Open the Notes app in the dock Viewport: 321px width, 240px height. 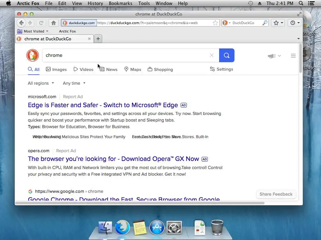[x=139, y=227]
